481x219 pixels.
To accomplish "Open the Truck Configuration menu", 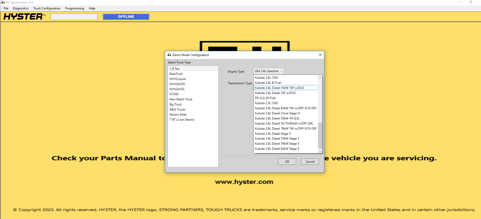I will click(47, 8).
